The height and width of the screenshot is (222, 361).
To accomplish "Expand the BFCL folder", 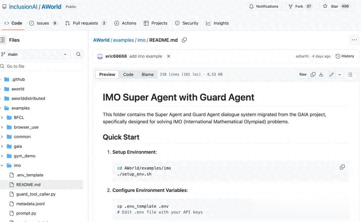I will point(2,118).
